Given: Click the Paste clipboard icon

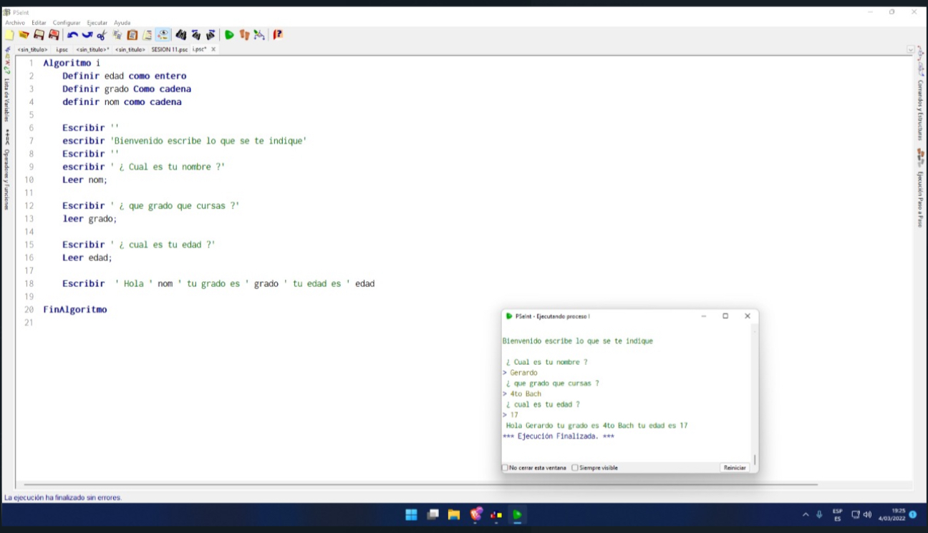Looking at the screenshot, I should [x=132, y=34].
